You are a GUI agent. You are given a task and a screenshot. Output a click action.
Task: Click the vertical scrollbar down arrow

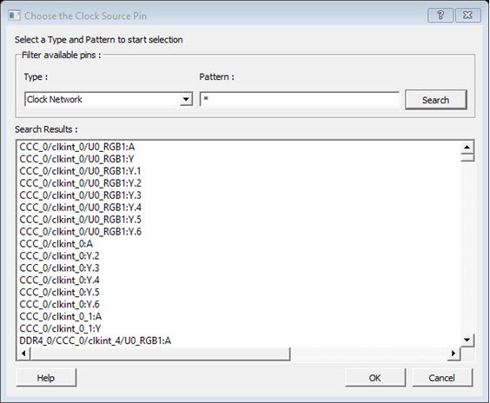pos(467,340)
